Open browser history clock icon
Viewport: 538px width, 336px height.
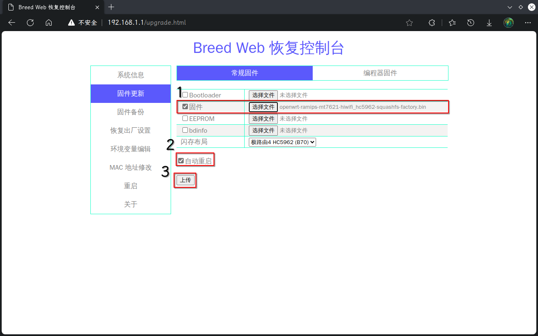(471, 23)
